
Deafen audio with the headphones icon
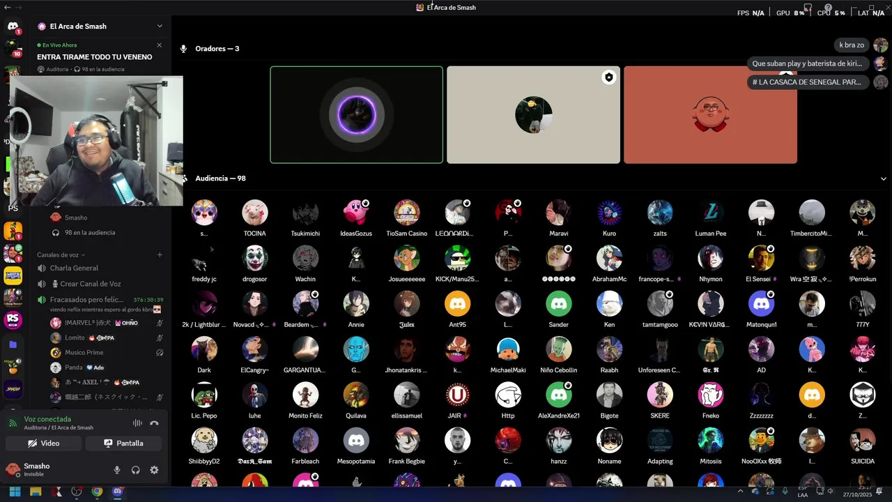click(x=135, y=470)
